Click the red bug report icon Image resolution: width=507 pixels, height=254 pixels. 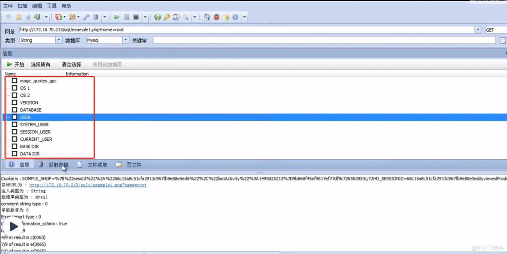(217, 17)
